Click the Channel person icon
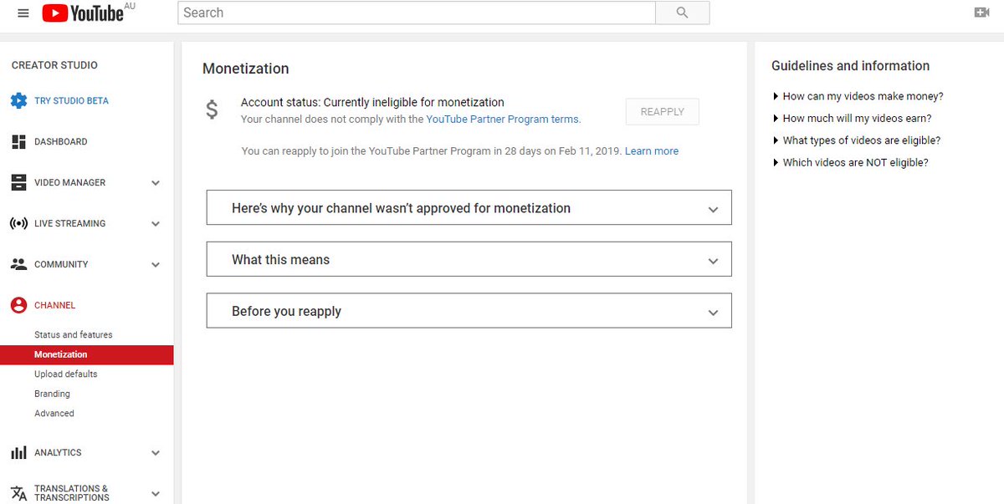Viewport: 1004px width, 504px height. click(x=18, y=306)
